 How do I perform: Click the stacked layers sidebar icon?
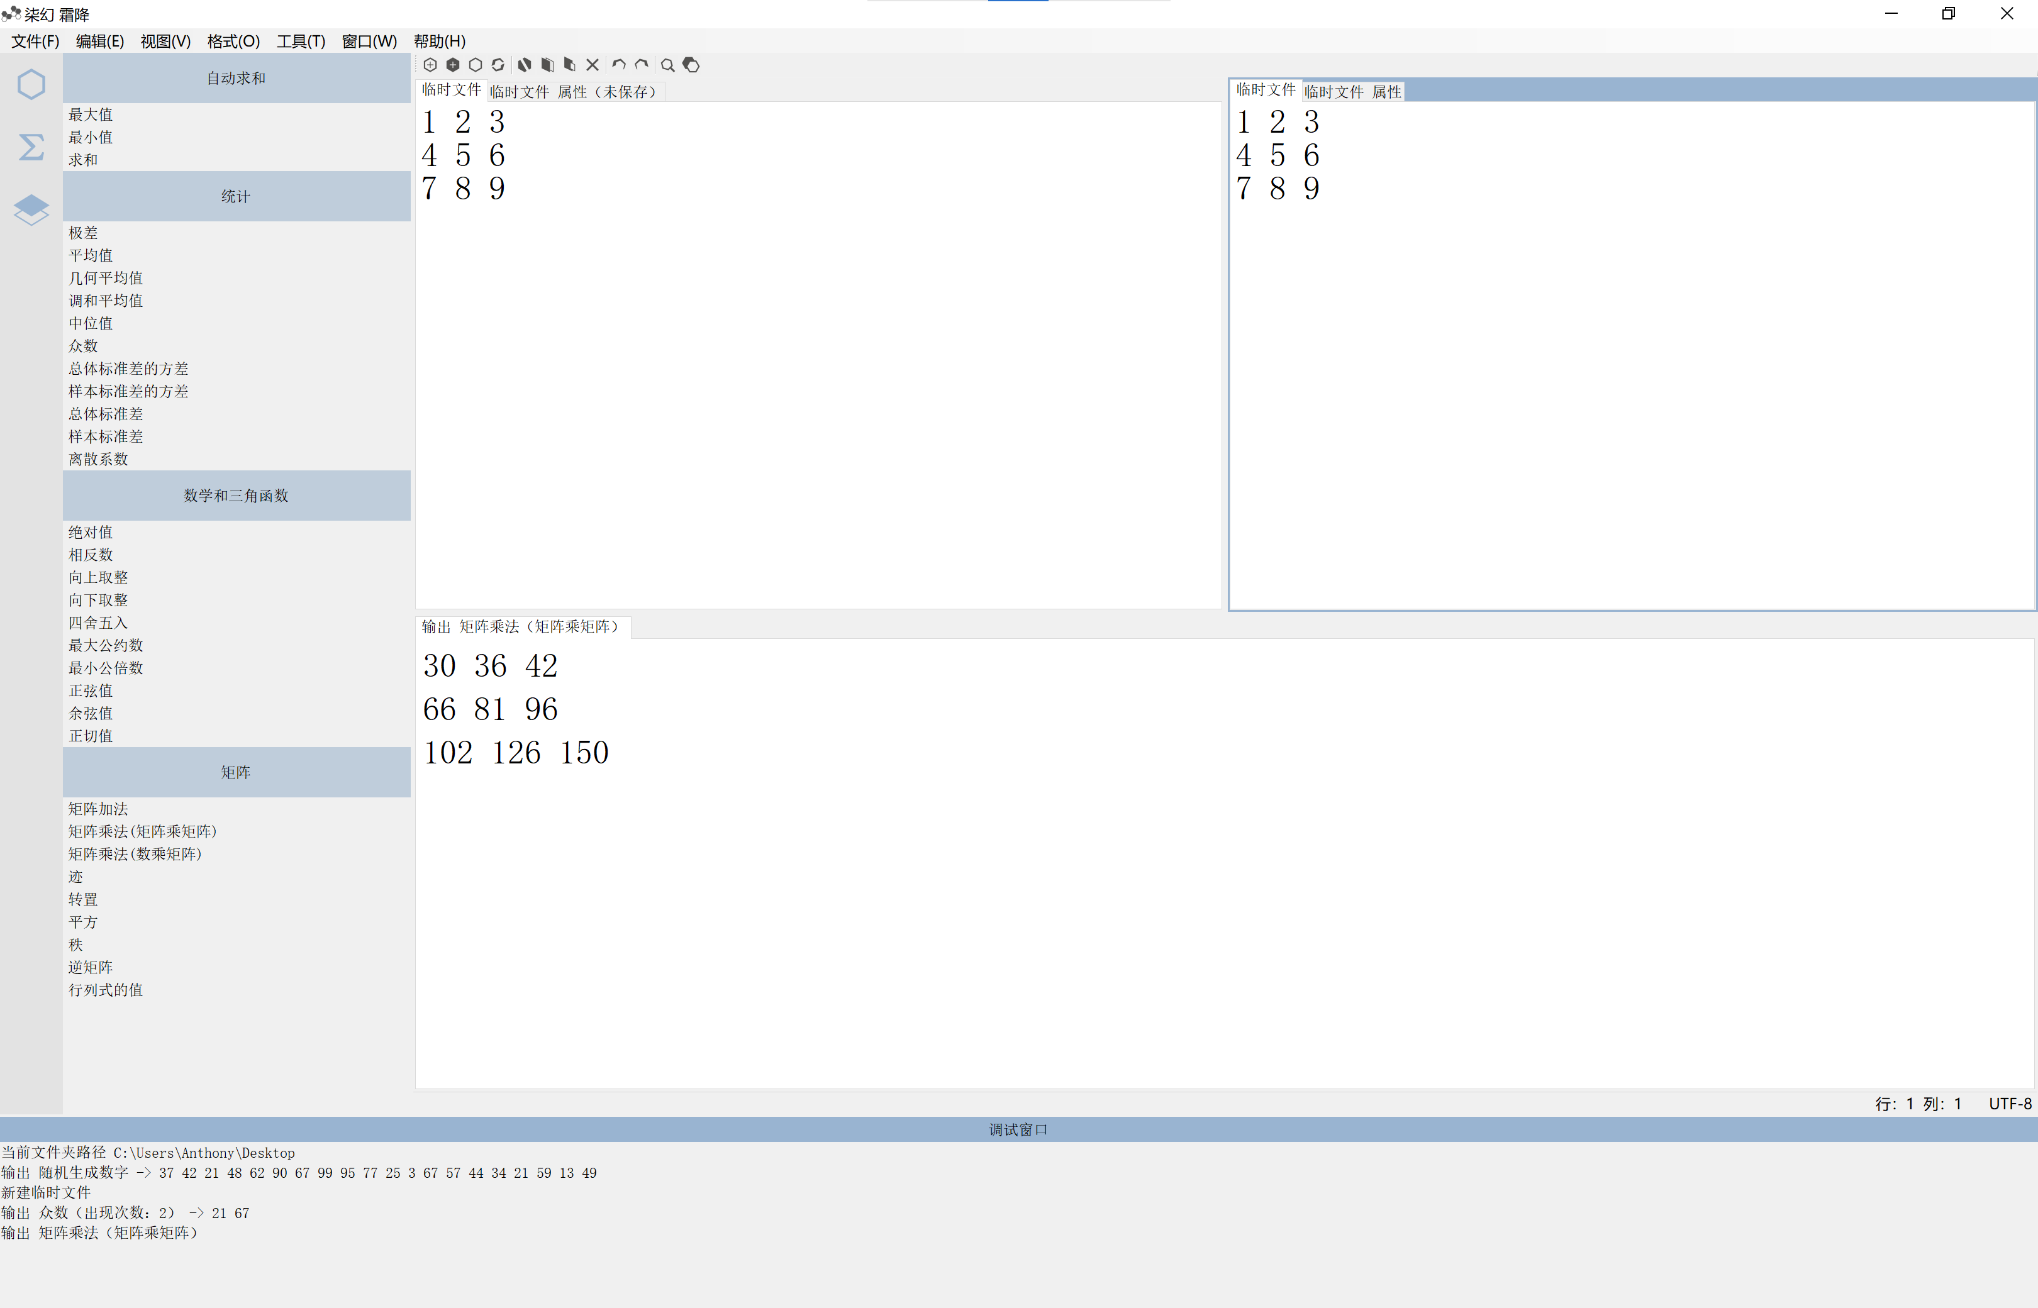pos(31,210)
